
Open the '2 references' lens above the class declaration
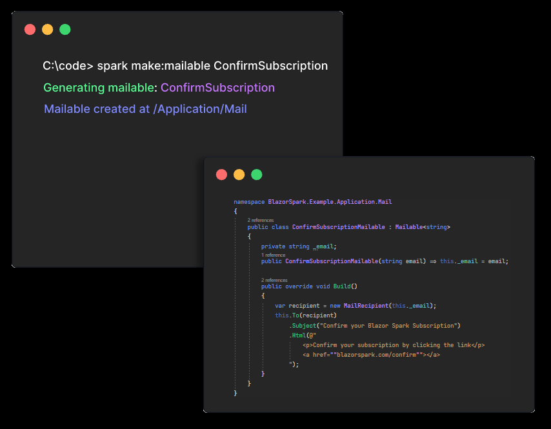(261, 220)
